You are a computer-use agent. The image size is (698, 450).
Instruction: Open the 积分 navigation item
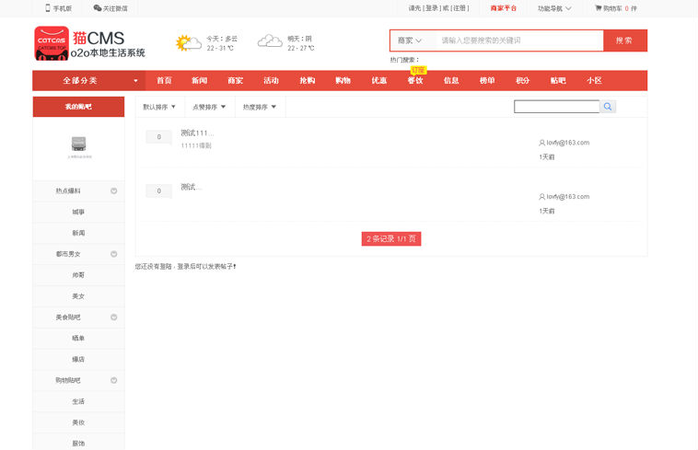[523, 80]
